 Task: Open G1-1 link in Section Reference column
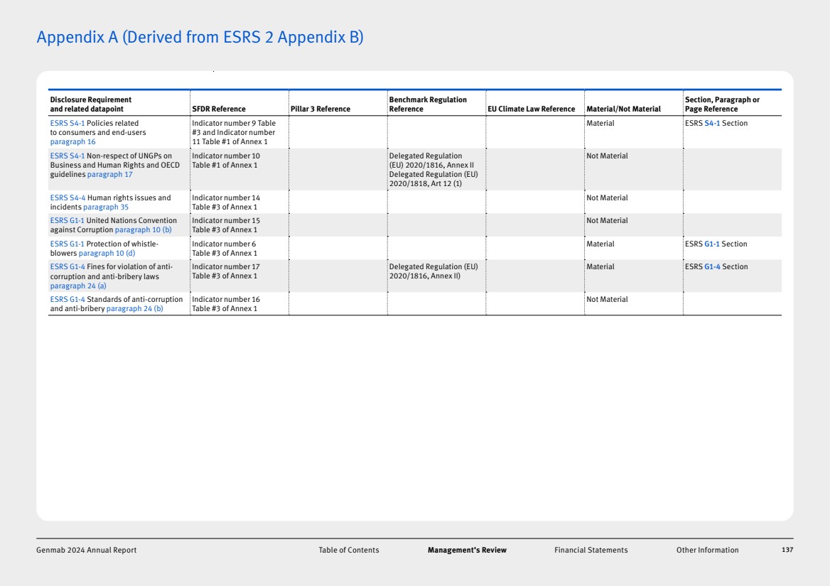tap(711, 244)
